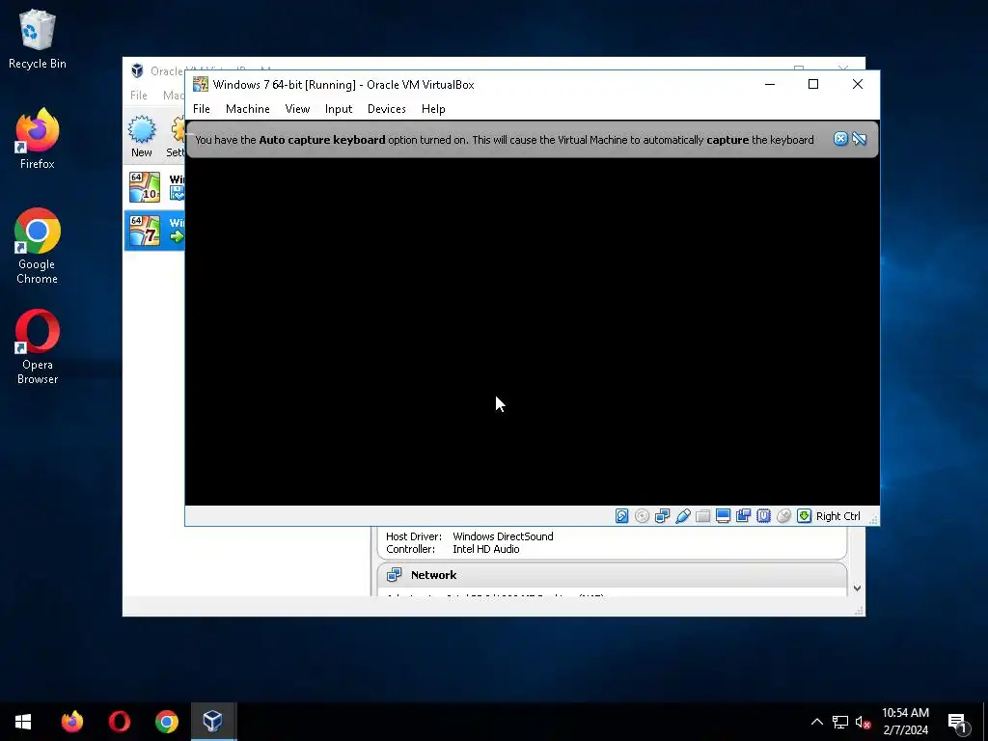Click the VirtualBox Manager title bar cube icon
The width and height of the screenshot is (988, 741).
click(x=137, y=70)
